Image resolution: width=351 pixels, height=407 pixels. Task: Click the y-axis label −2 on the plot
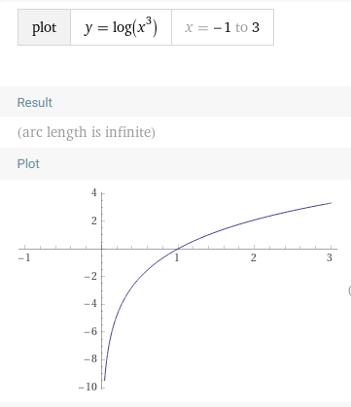[x=90, y=276]
